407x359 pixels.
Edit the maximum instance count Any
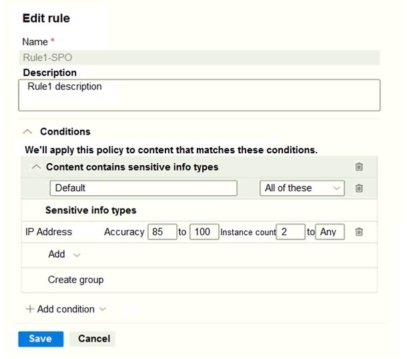pos(330,232)
